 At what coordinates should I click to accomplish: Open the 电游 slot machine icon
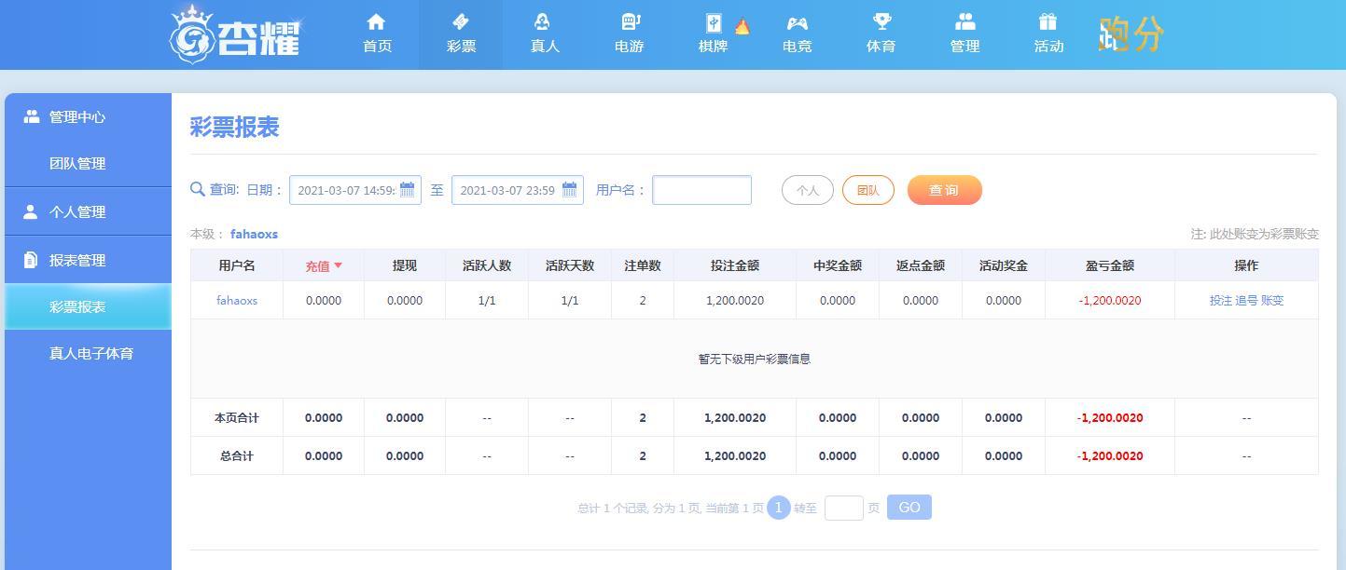(629, 21)
